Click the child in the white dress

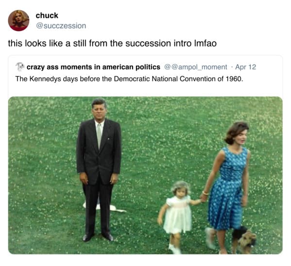[177, 217]
